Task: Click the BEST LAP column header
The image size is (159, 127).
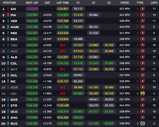Action: coord(32,3)
